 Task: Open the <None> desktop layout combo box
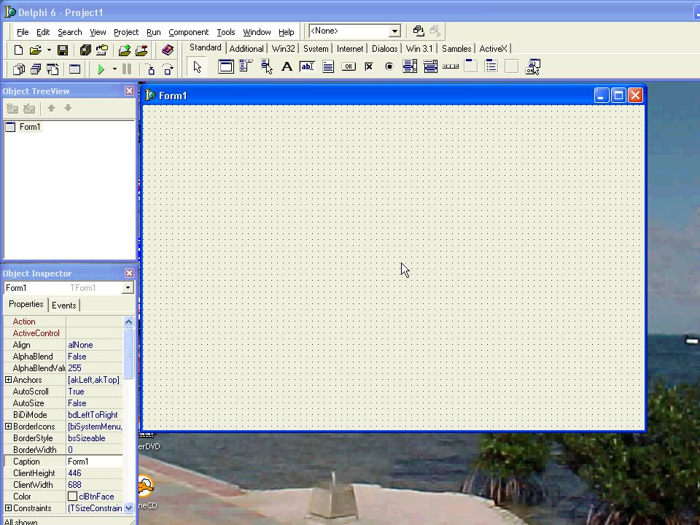394,31
